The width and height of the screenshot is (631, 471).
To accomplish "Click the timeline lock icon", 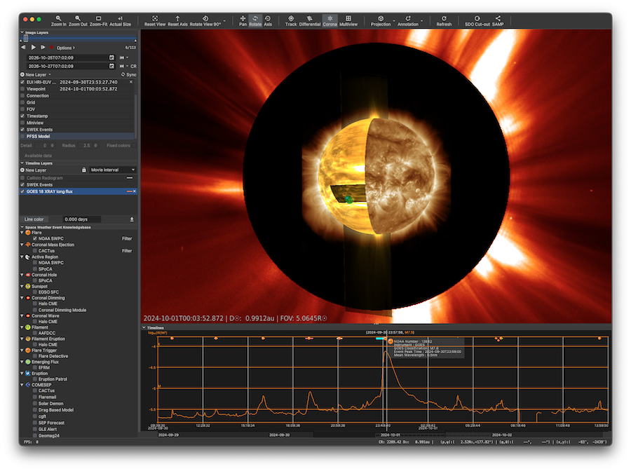I will (84, 170).
